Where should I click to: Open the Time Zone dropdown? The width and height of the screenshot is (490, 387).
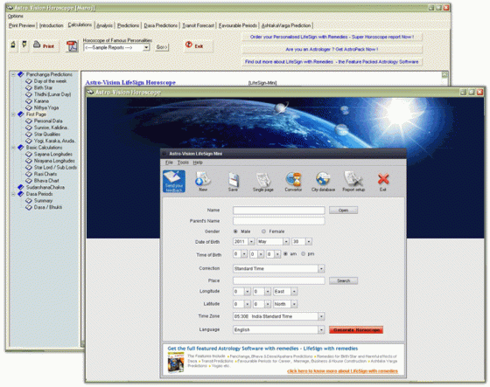coord(321,316)
